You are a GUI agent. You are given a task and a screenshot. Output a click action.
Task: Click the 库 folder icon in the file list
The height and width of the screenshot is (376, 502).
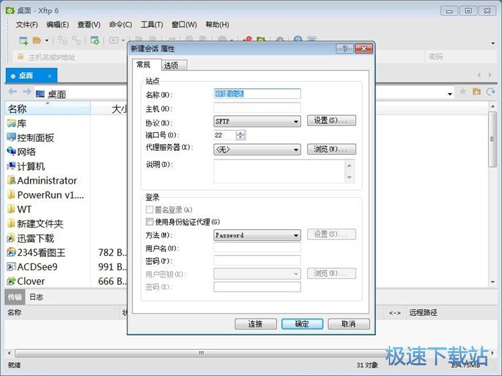point(11,123)
